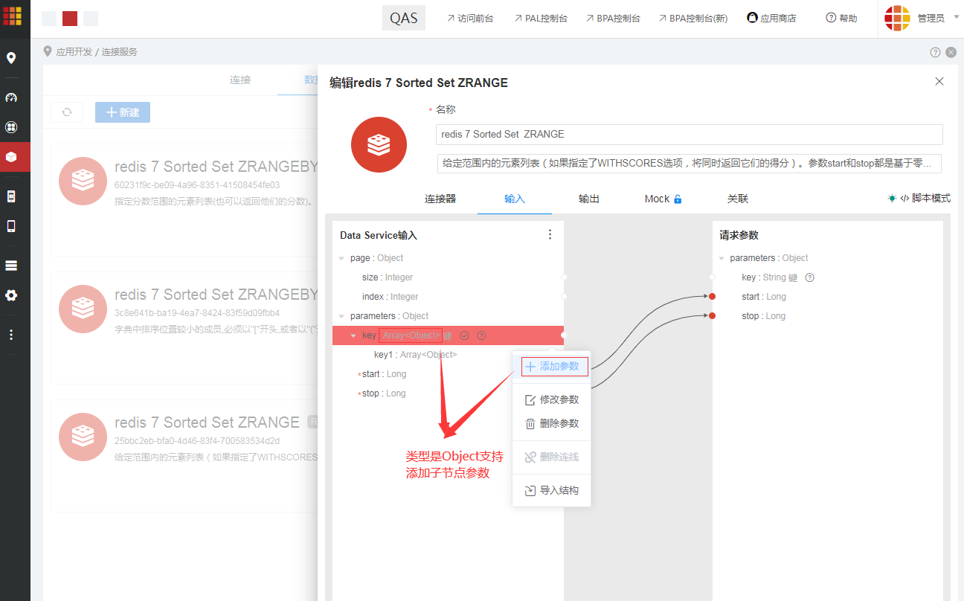Open the connection service cube icon in sidebar
This screenshot has height=601, width=964.
(x=15, y=157)
